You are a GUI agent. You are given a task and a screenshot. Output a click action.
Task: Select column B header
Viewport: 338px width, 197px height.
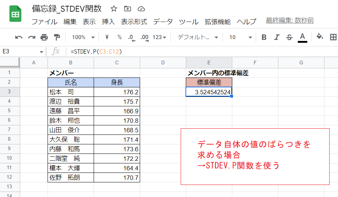tap(71, 62)
